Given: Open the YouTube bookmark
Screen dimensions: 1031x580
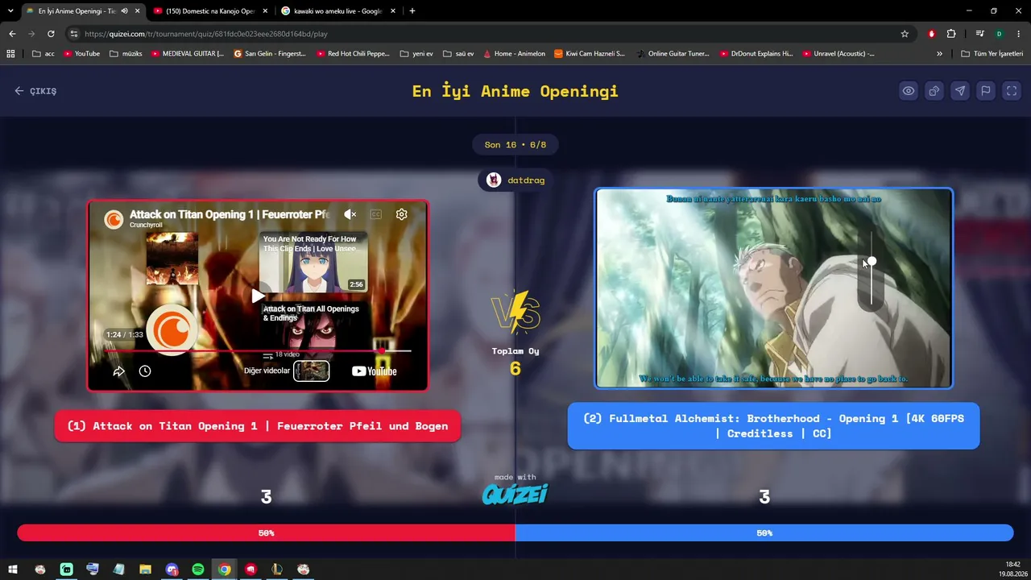Looking at the screenshot, I should (81, 54).
